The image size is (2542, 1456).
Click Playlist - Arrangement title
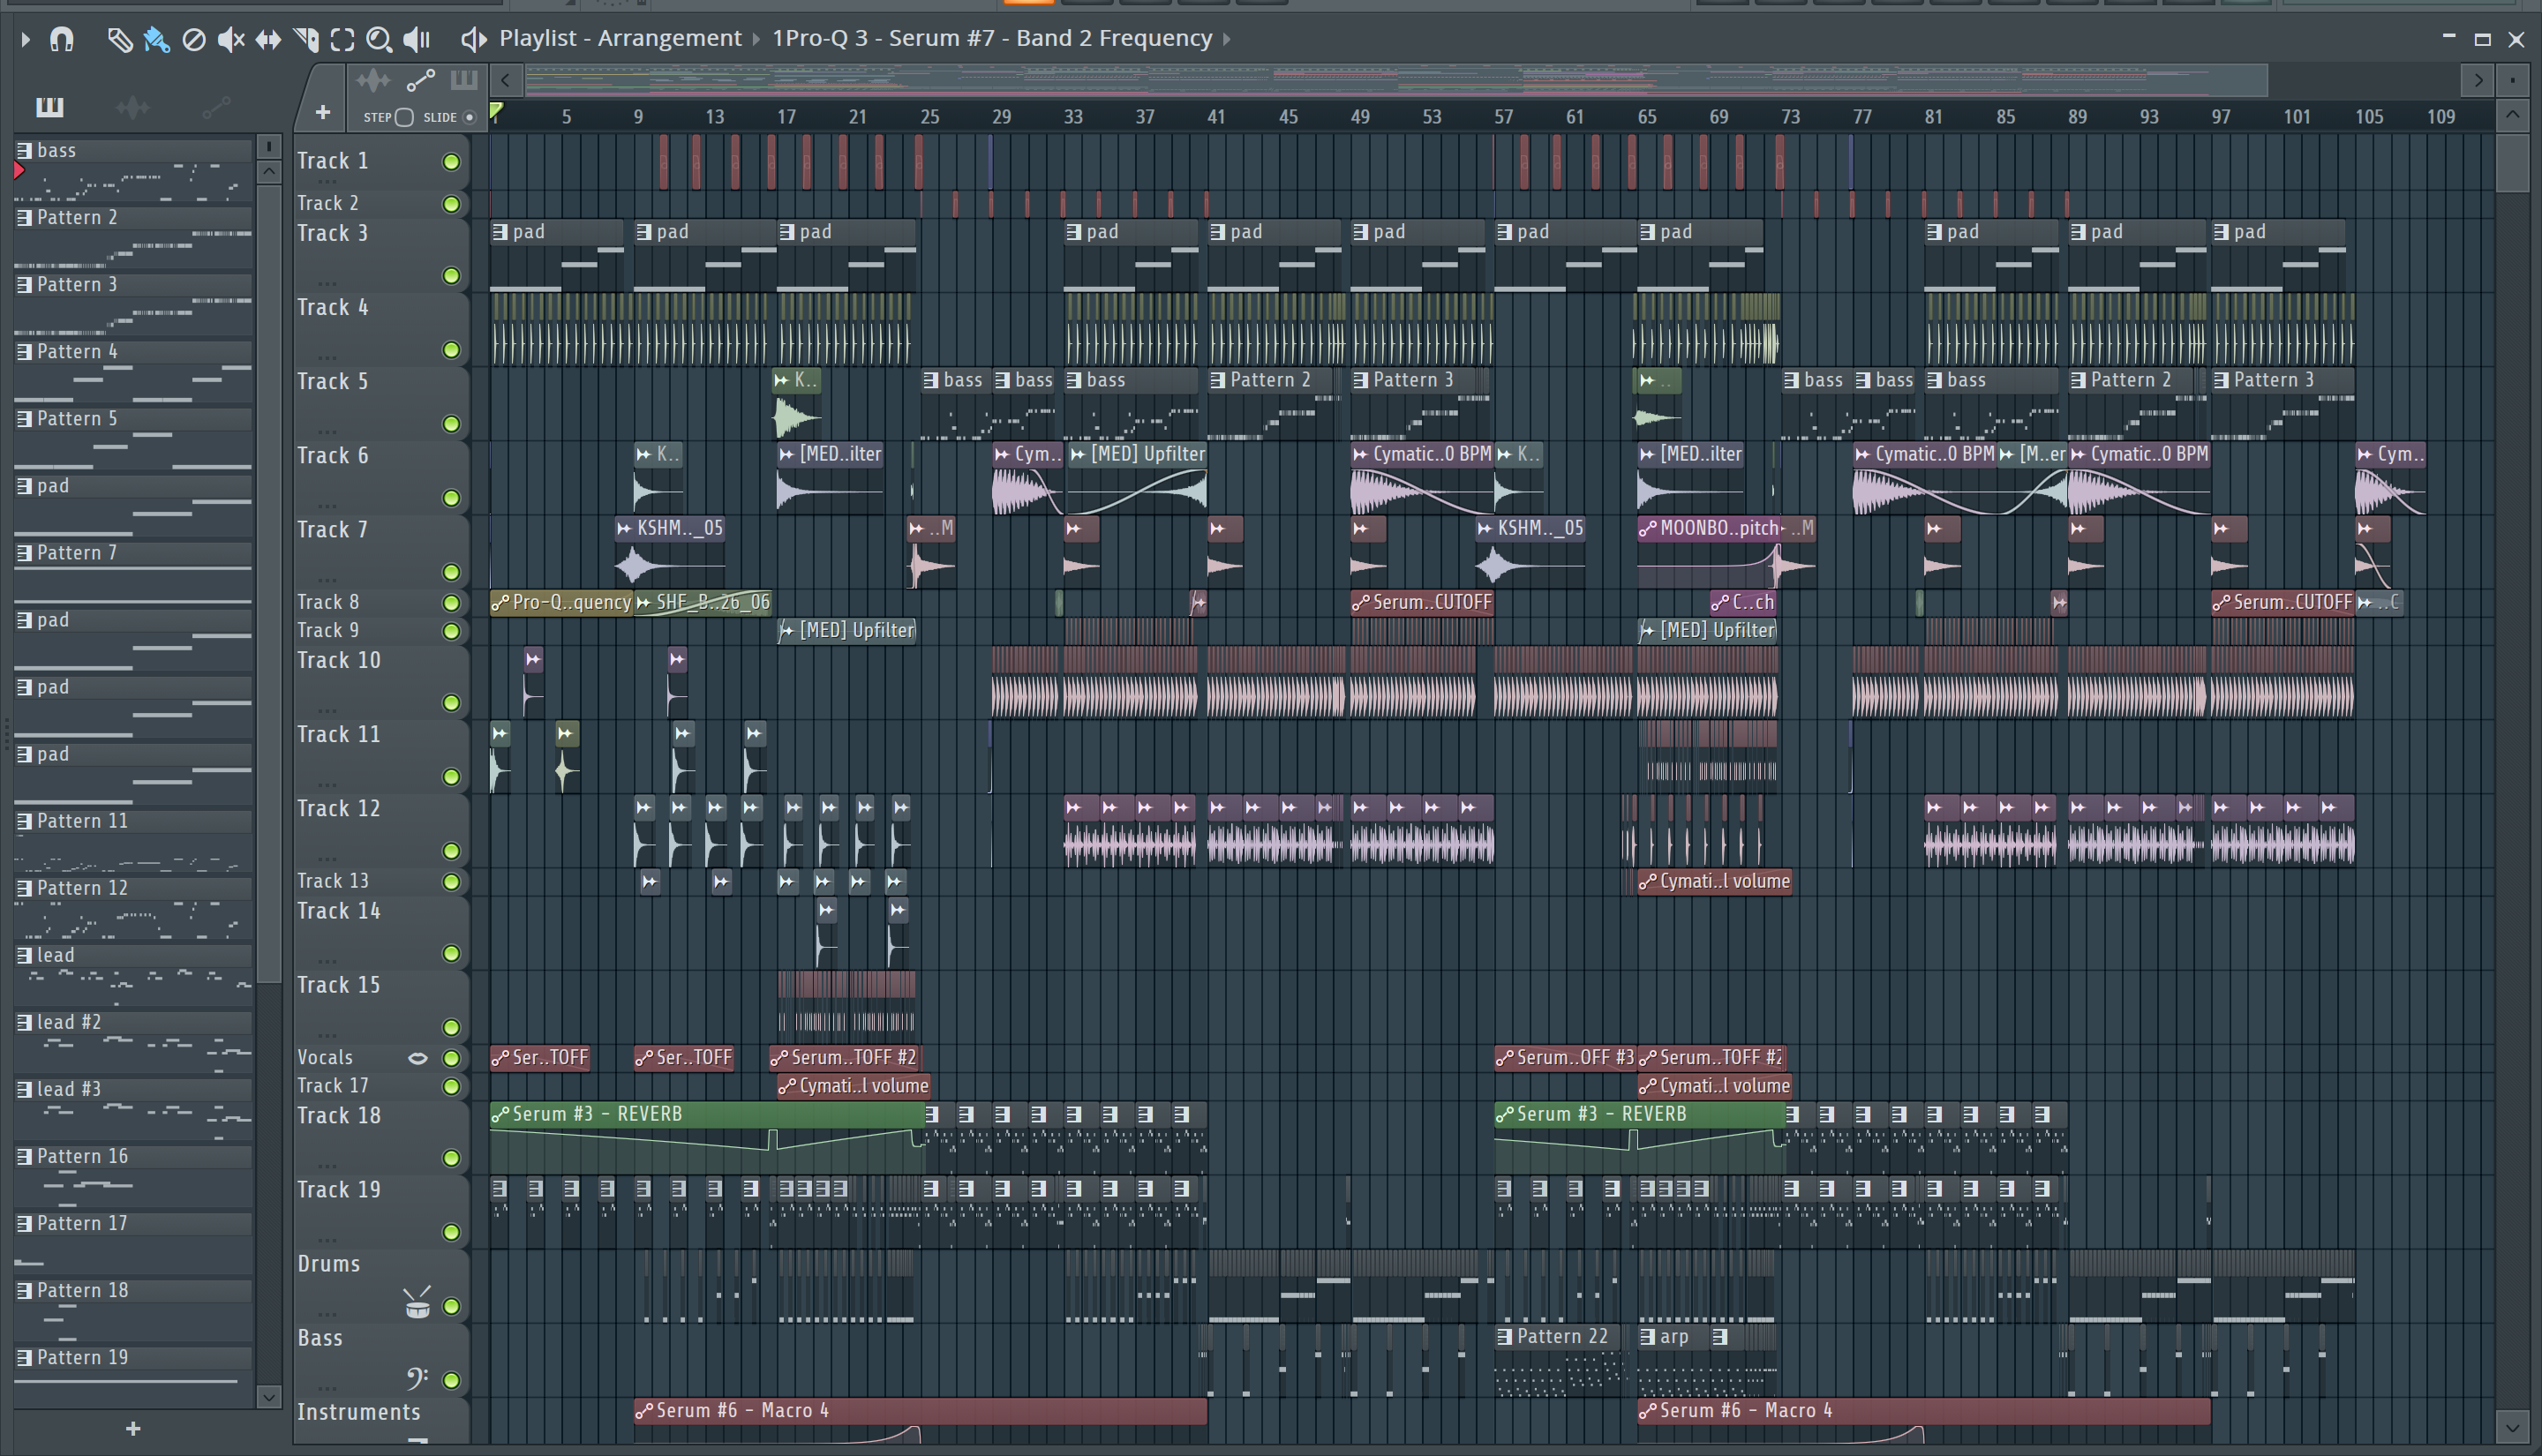tap(620, 38)
